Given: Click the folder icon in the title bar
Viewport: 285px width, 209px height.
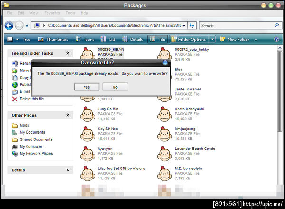Looking at the screenshot, I should point(7,5).
